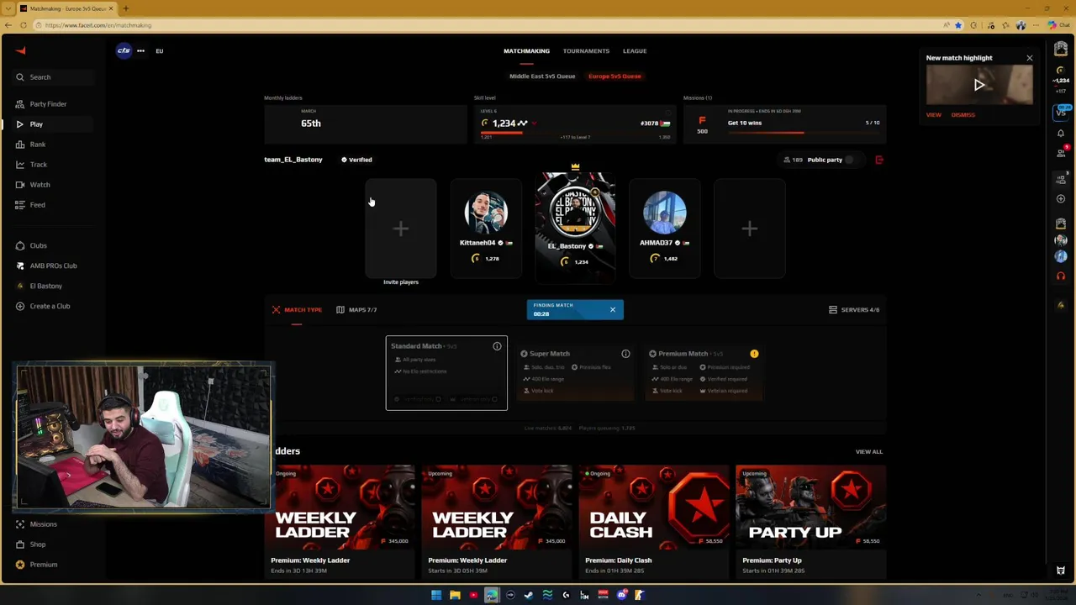Click the Premium Match warning icon
1076x605 pixels.
click(754, 354)
